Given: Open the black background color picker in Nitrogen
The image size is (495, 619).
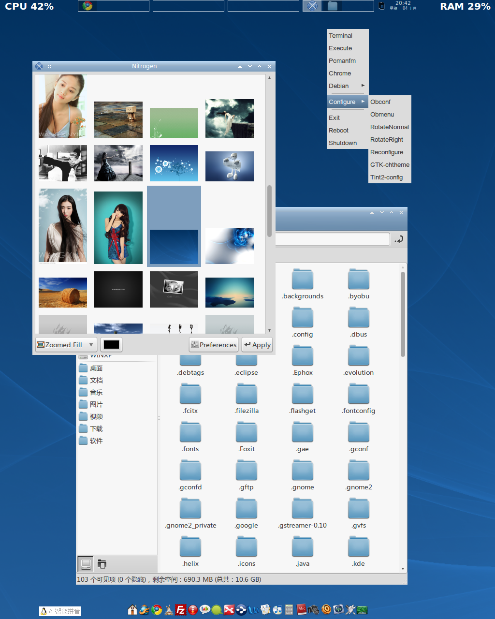Looking at the screenshot, I should pos(111,345).
